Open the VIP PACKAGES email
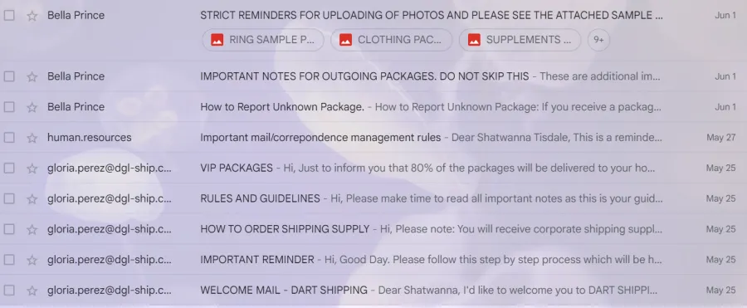 [373, 169]
